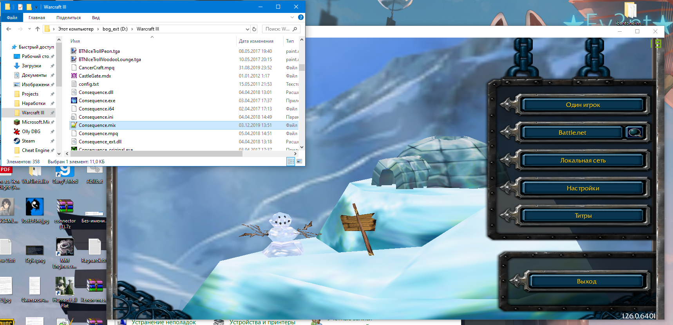Click the Explorer search box
The image size is (673, 325).
[281, 29]
